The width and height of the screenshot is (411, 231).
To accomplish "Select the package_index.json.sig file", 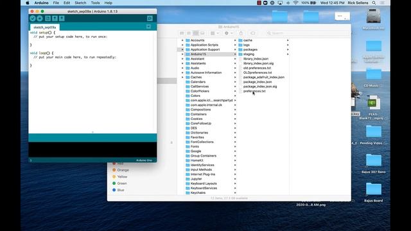I will pos(260,87).
